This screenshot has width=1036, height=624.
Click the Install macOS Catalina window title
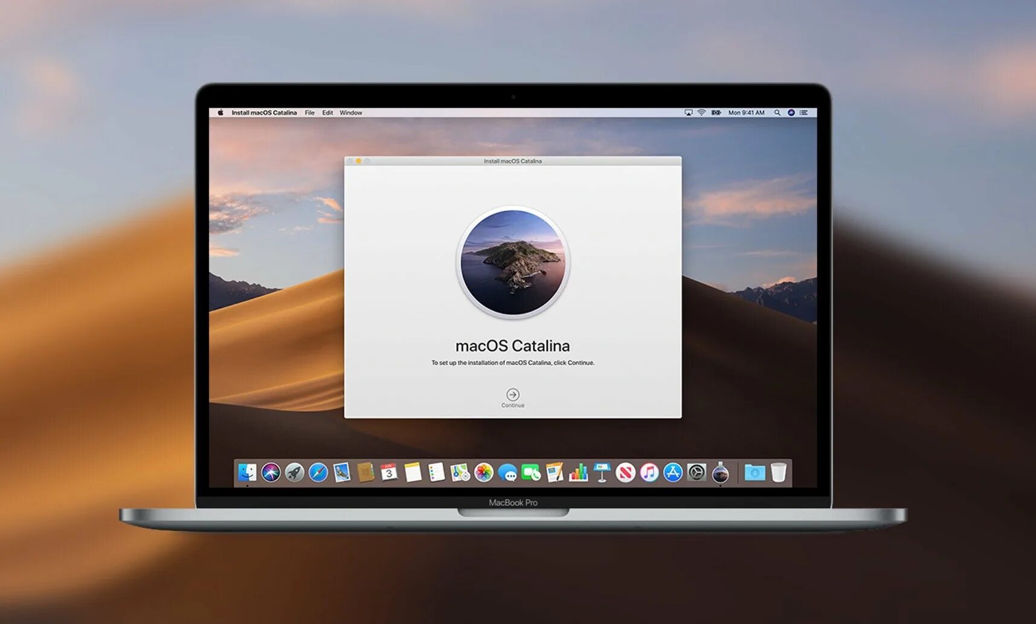click(x=513, y=161)
